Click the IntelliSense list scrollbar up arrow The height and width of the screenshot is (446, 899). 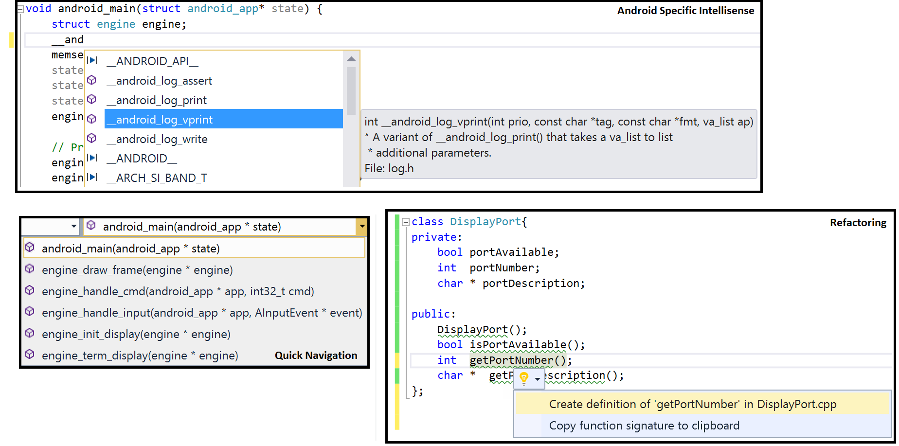pyautogui.click(x=351, y=59)
